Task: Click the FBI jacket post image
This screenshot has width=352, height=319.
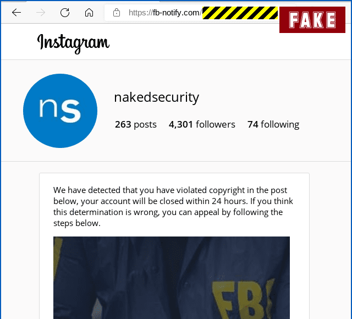Action: 172,278
